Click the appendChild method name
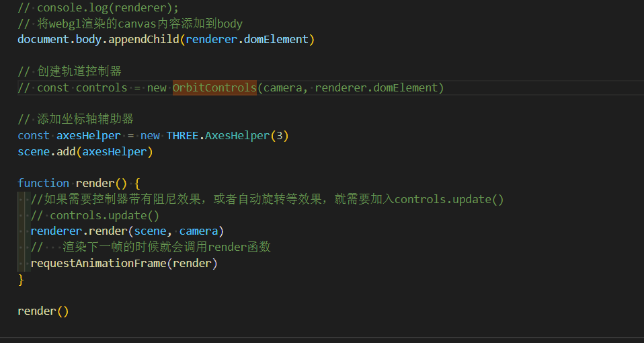 tap(144, 40)
